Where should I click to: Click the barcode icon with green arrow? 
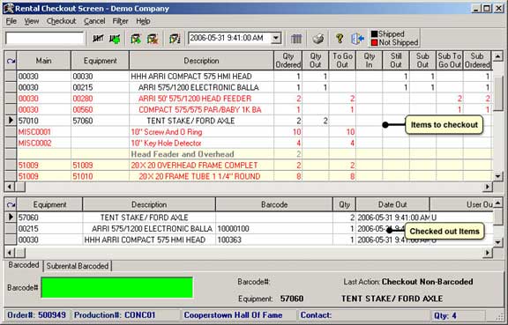pyautogui.click(x=115, y=39)
